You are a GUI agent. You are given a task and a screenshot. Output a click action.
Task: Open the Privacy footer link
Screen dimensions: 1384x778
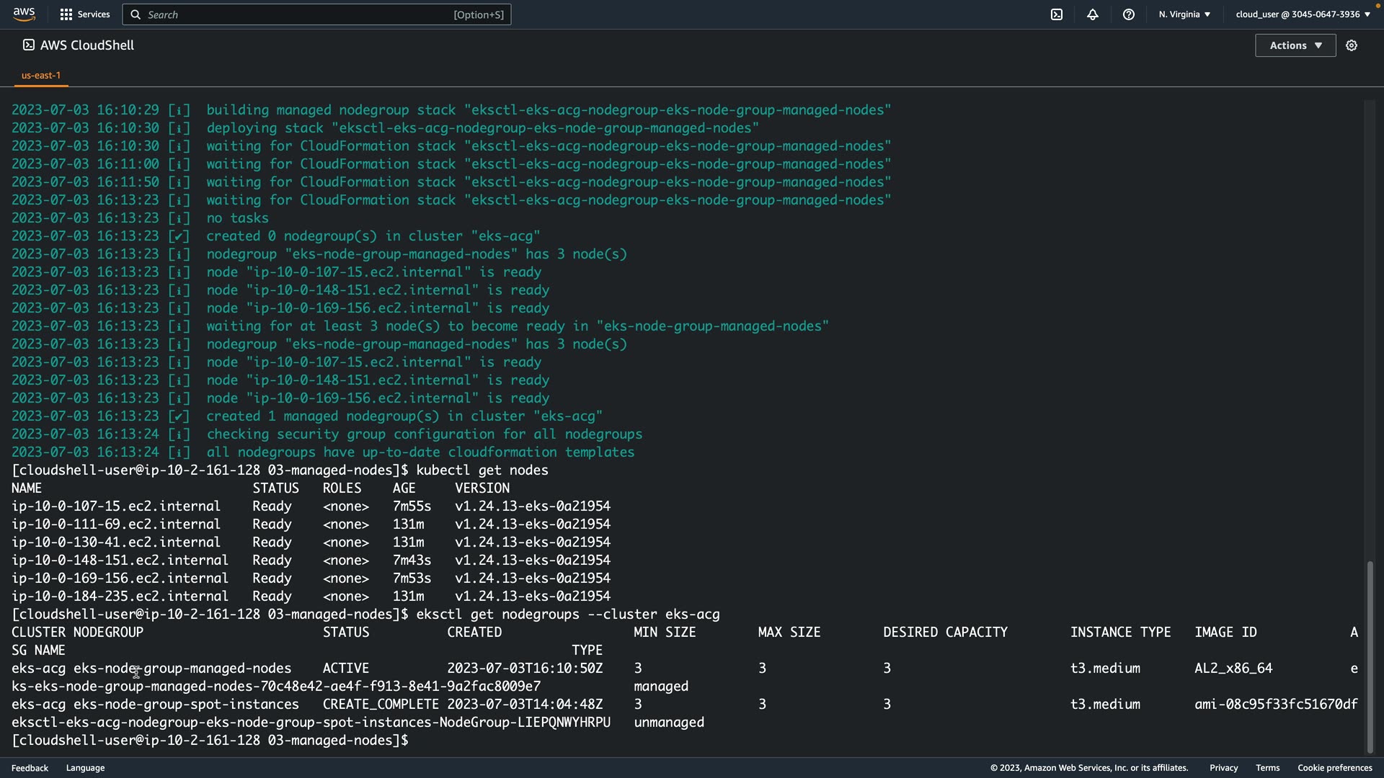(1223, 768)
